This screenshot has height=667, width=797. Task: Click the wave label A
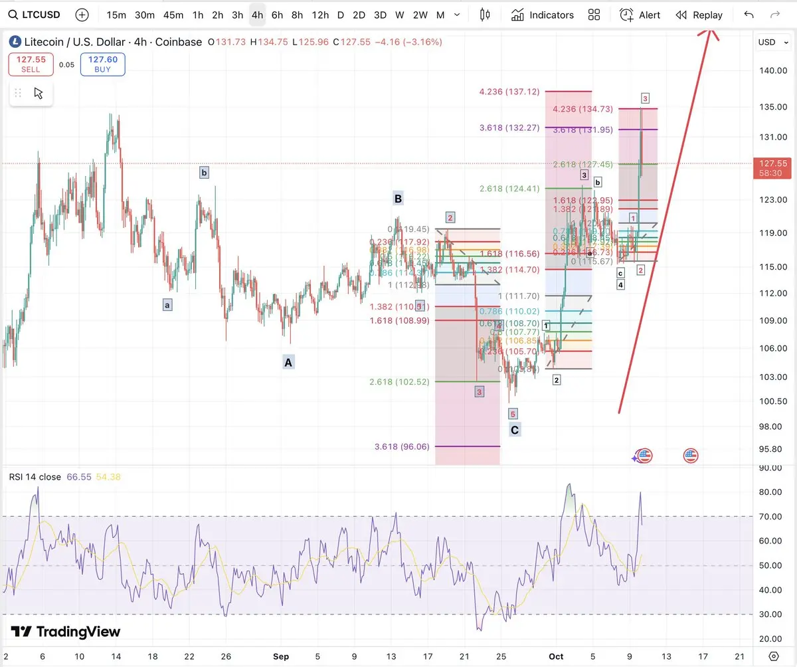[x=288, y=363]
